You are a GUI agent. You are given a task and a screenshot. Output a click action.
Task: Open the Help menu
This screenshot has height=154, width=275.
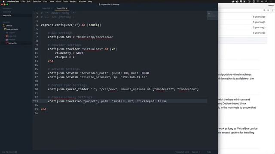tap(90, 1)
